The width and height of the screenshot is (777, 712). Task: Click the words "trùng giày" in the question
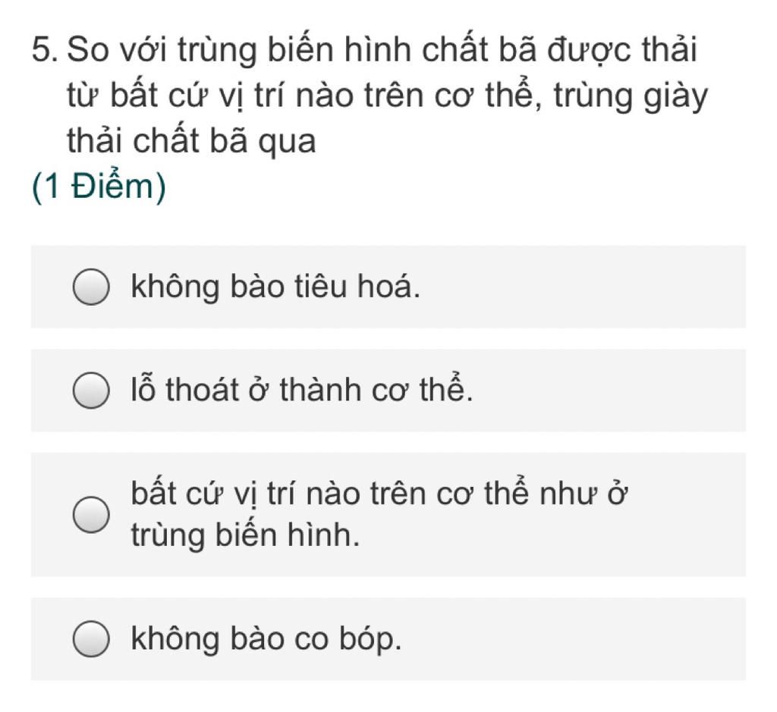(631, 96)
